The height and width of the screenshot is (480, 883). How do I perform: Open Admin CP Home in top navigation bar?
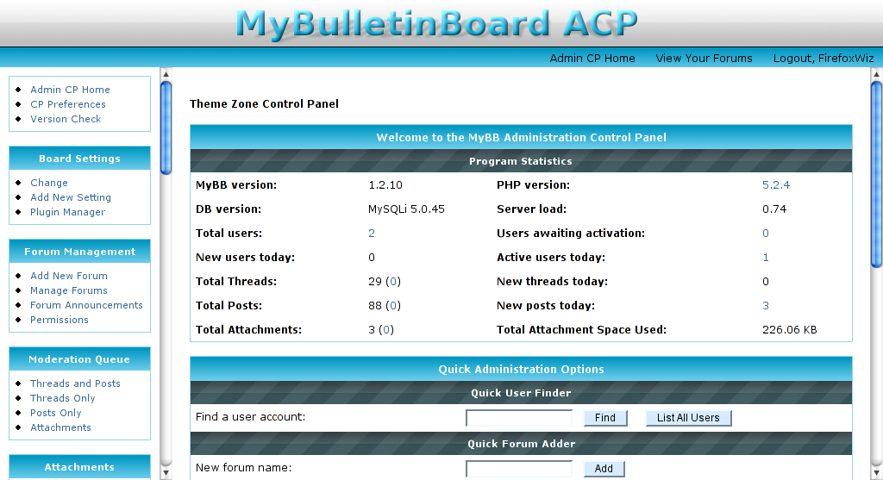pyautogui.click(x=592, y=59)
